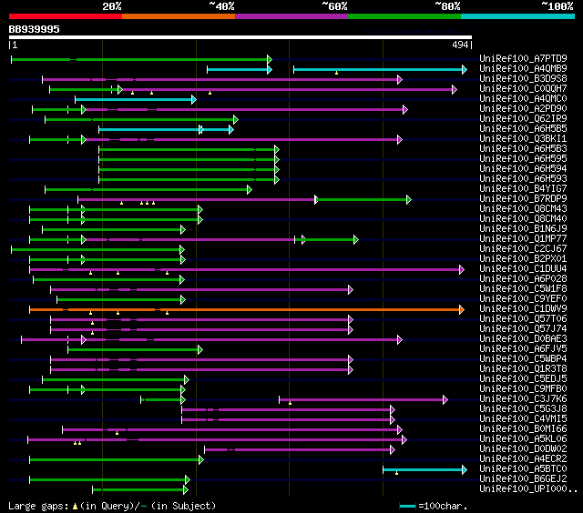The height and width of the screenshot is (513, 583).
Task: Select the UniRef100_A6H5B5 label
Action: [523, 128]
